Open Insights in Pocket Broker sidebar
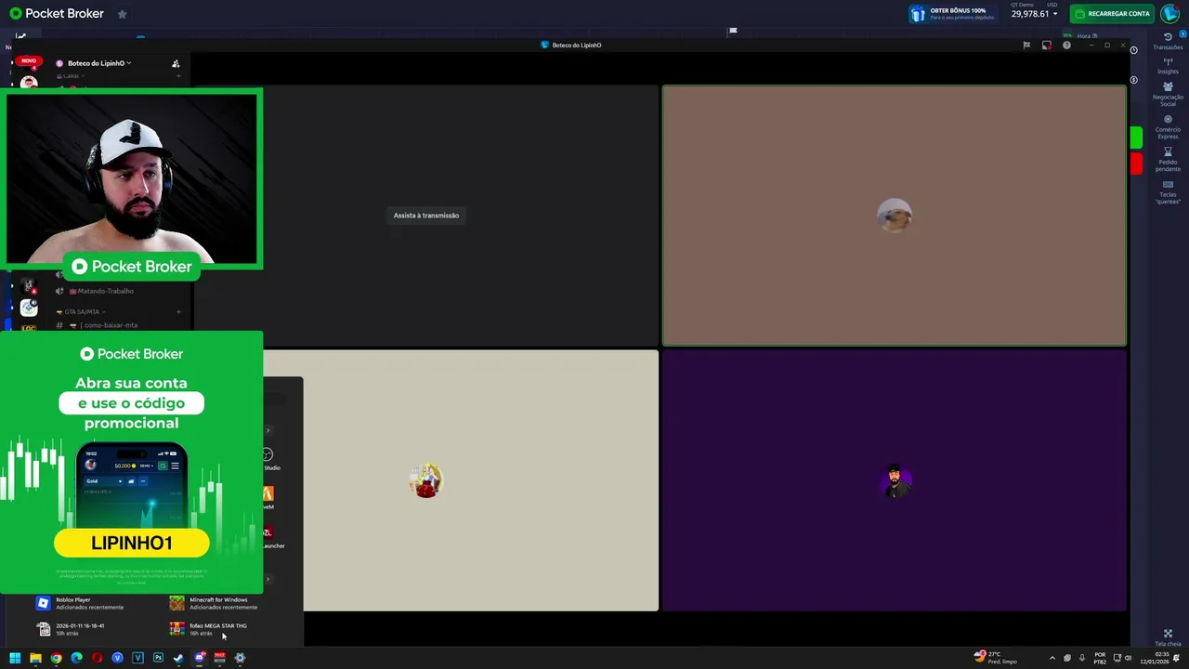 click(1168, 66)
